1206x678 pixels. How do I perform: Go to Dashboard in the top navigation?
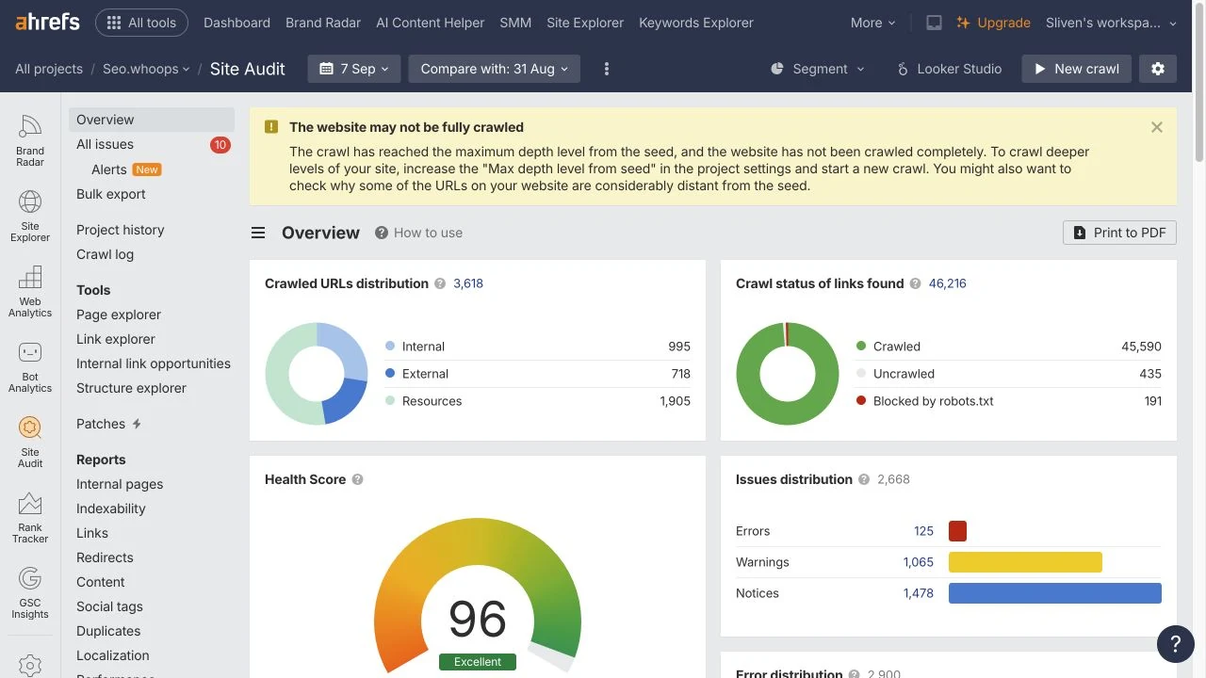236,23
